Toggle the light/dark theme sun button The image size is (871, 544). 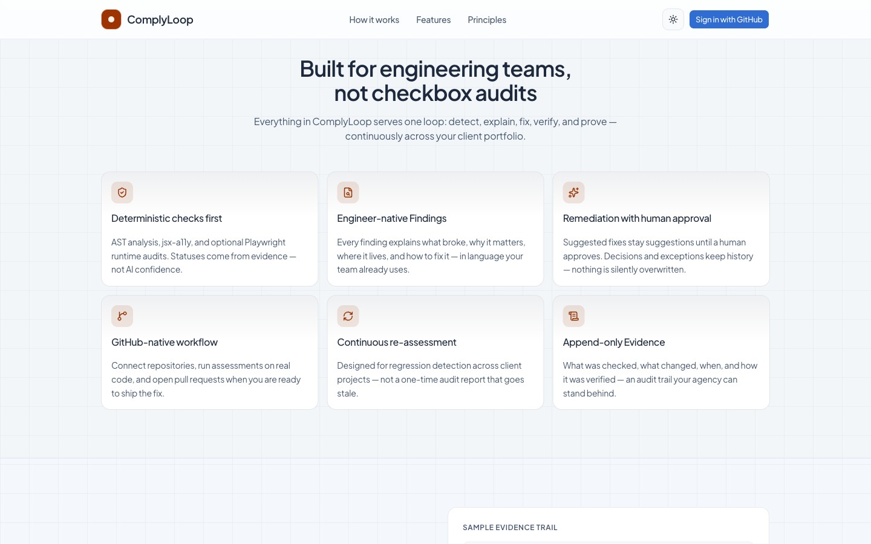tap(673, 19)
